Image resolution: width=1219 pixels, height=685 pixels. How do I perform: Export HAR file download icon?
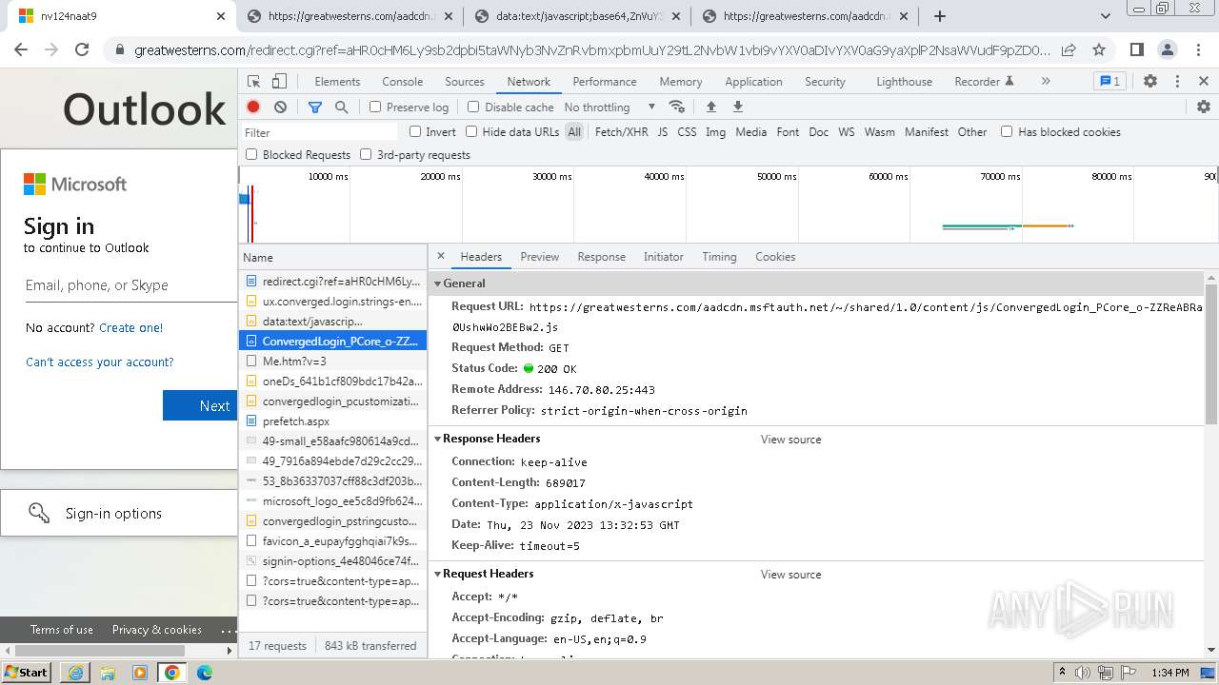coord(737,107)
